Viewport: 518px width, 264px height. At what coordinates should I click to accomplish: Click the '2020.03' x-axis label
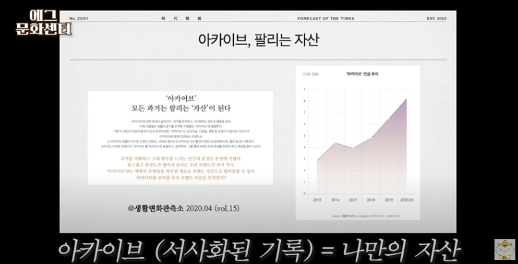tap(406, 199)
